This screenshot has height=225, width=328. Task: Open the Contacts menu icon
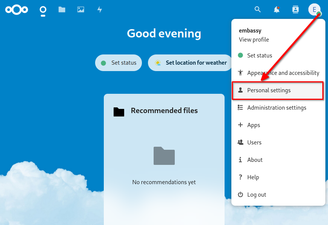pyautogui.click(x=295, y=9)
